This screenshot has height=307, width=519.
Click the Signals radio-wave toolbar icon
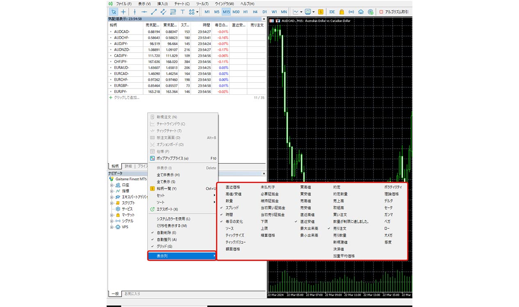(351, 12)
